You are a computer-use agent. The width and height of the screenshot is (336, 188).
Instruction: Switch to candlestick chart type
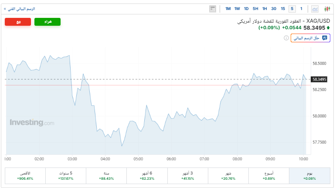point(326,9)
